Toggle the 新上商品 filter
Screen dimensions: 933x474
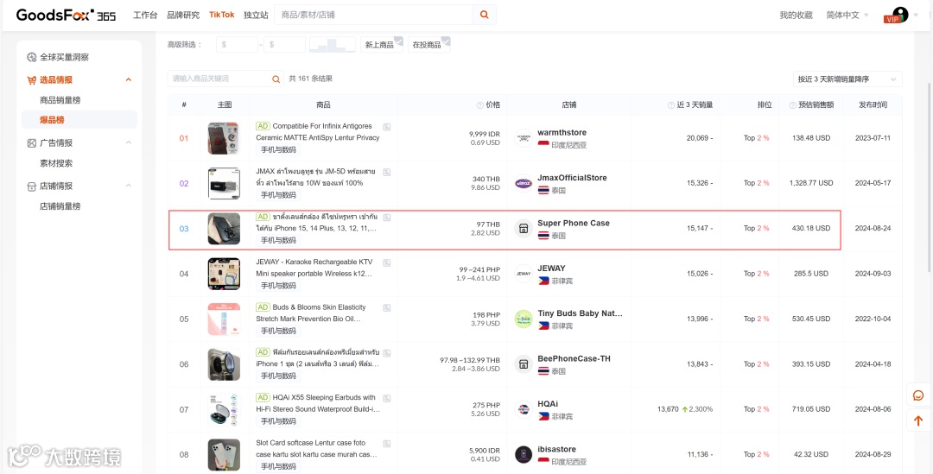(x=382, y=45)
